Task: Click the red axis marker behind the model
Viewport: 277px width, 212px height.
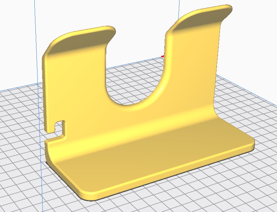Action: pos(163,56)
